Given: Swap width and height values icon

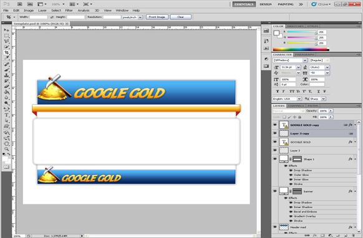Looking at the screenshot, I should 52,17.
